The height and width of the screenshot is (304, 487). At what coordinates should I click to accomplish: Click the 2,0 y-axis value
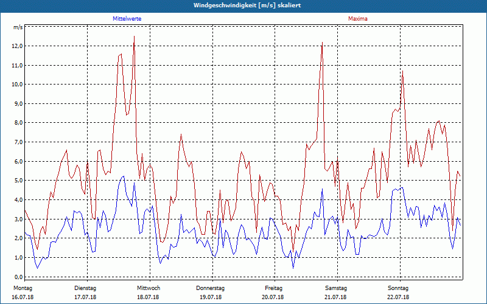click(19, 238)
